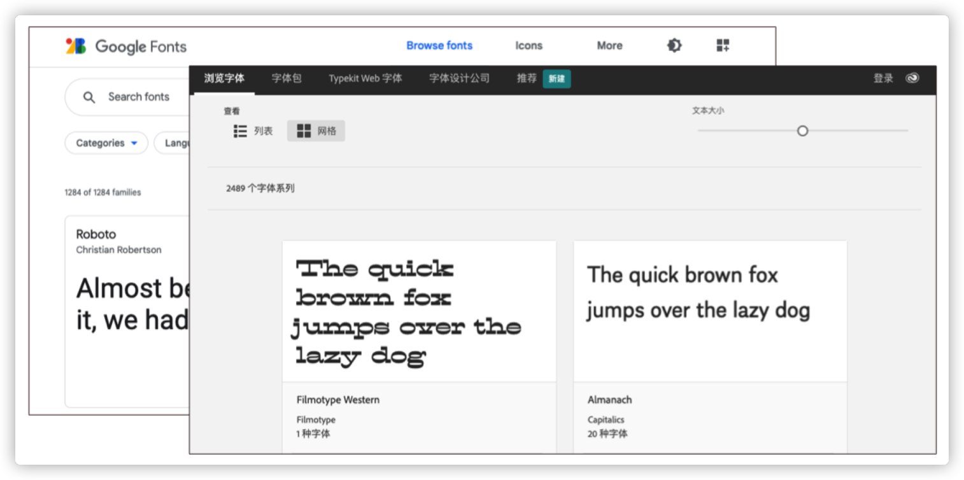Open Google Fonts selected families grid icon
964x480 pixels.
(723, 45)
